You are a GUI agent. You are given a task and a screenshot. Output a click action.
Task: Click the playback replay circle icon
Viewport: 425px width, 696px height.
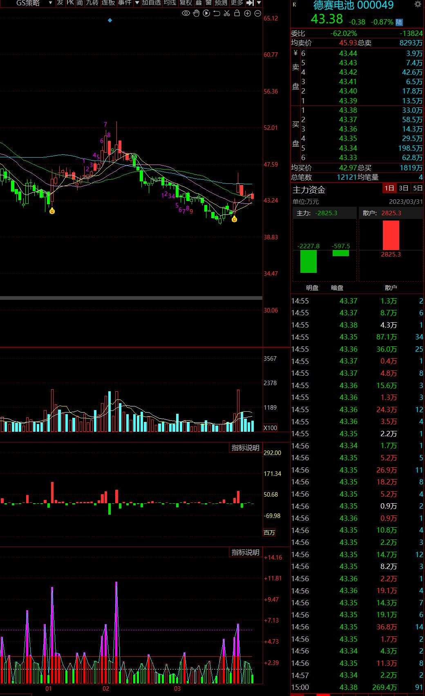click(206, 13)
